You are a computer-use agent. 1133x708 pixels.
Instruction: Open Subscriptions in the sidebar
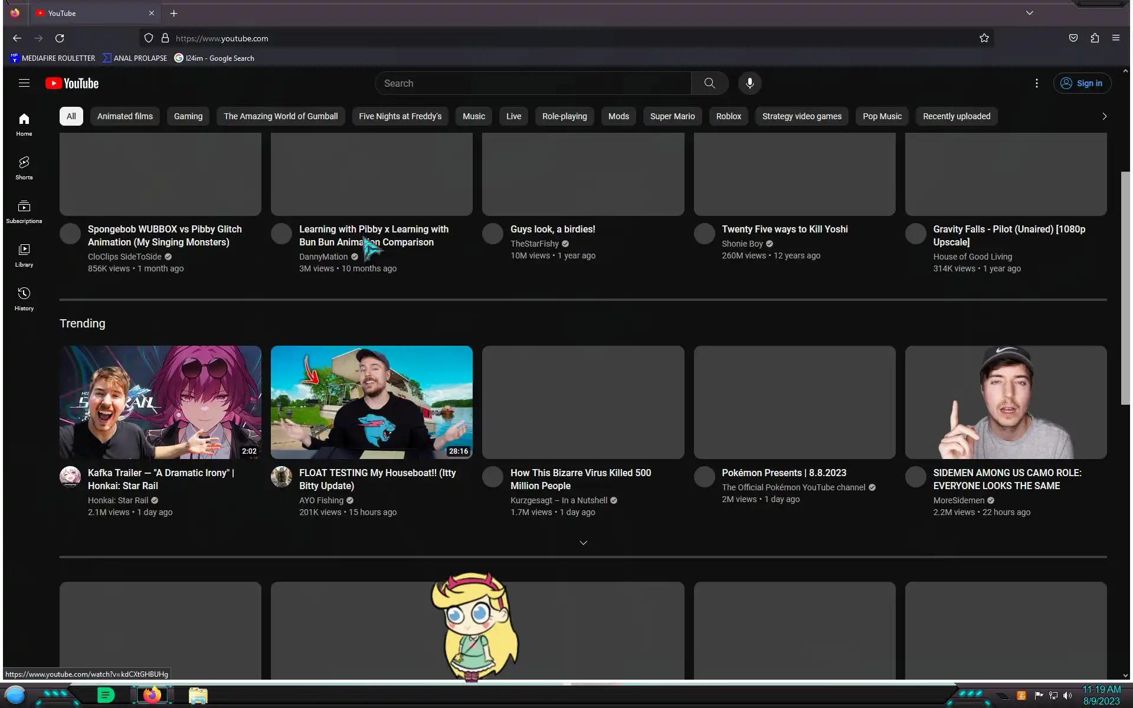24,211
